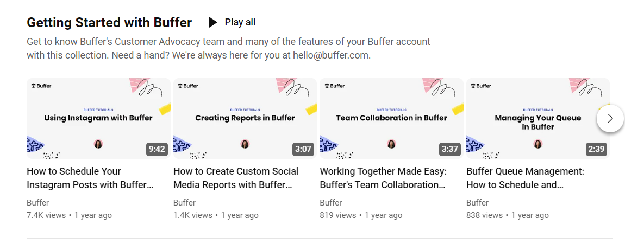Click the 3:07 duration badge

point(303,149)
